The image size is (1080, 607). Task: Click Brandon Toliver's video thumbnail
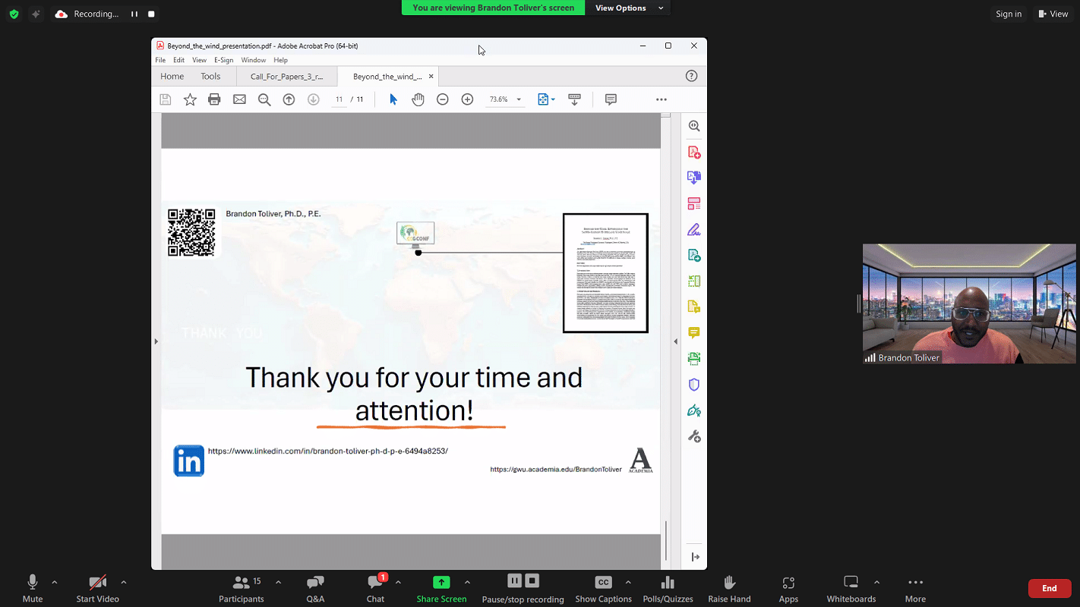(969, 303)
